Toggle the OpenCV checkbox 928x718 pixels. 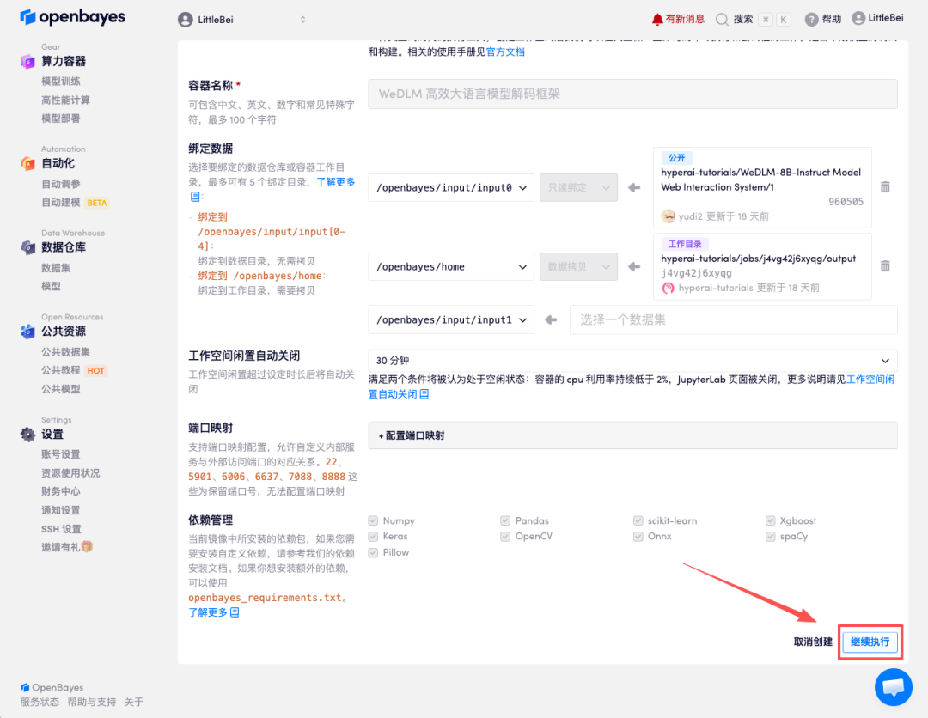505,537
